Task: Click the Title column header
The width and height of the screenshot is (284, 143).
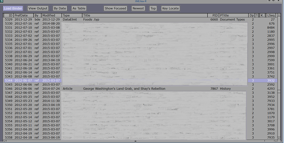Action: pos(145,16)
